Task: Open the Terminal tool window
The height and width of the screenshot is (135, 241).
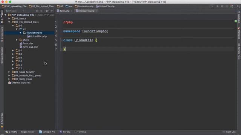Action: pos(80,132)
